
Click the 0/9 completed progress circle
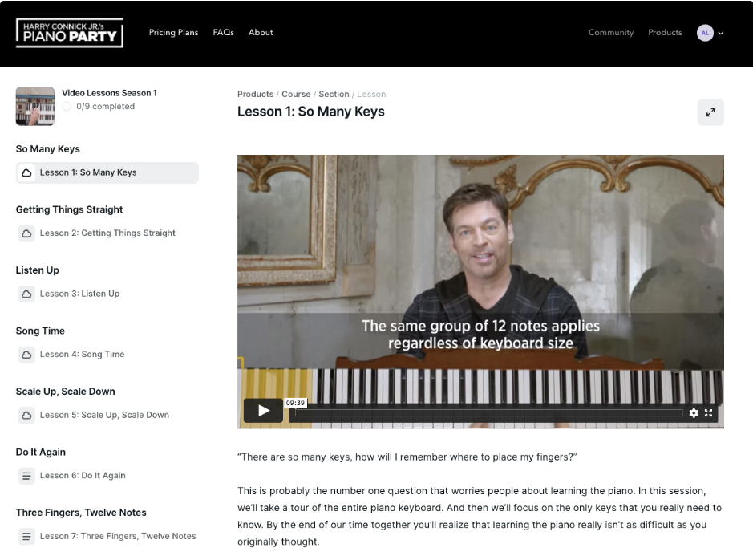[x=67, y=107]
